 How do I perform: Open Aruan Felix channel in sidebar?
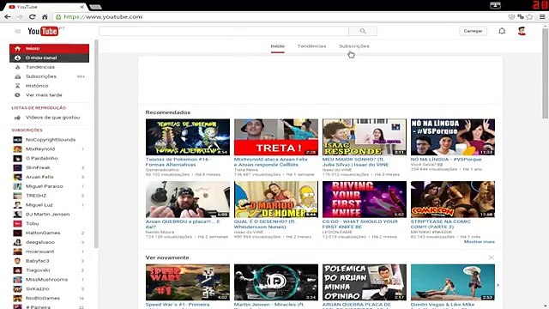coord(50,177)
